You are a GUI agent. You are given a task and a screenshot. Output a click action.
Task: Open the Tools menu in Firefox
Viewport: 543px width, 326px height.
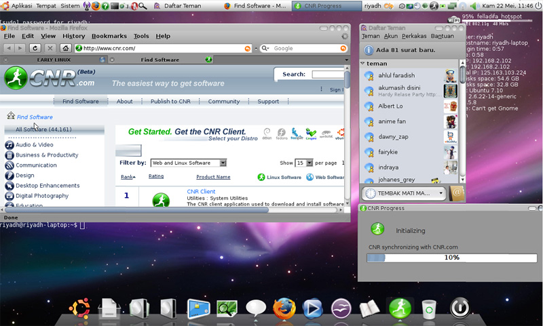pos(141,36)
